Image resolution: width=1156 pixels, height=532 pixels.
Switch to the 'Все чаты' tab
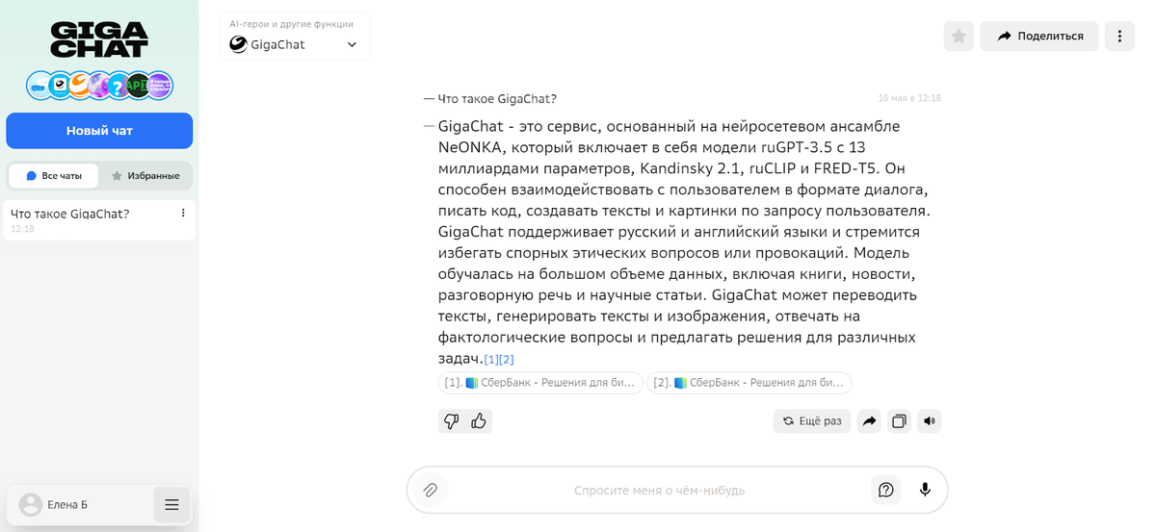tap(54, 176)
